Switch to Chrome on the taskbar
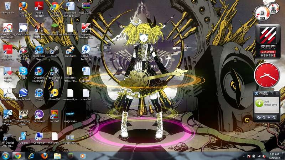 pyautogui.click(x=18, y=156)
